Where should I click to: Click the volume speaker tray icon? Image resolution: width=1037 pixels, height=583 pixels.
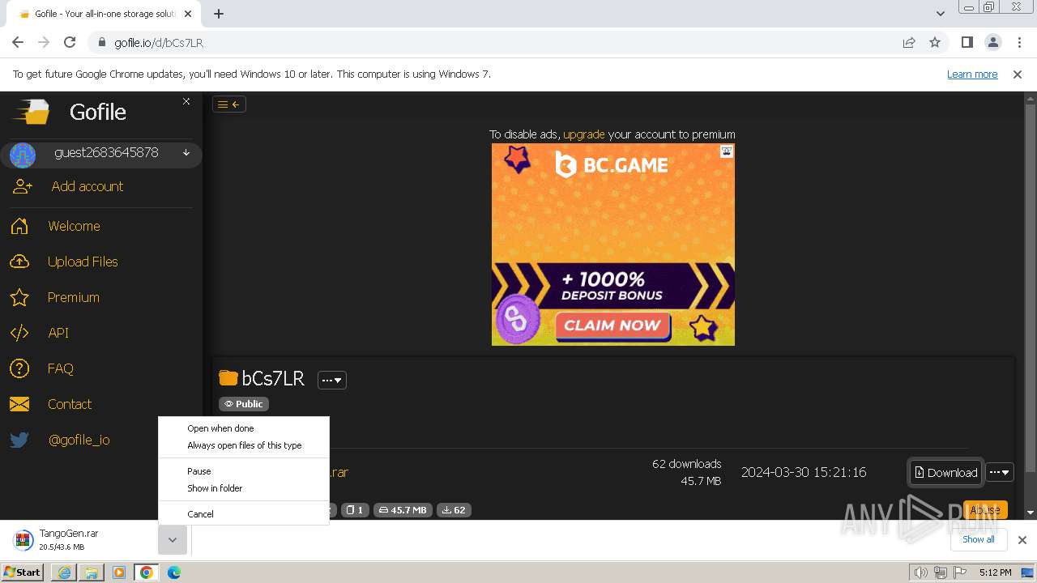920,572
